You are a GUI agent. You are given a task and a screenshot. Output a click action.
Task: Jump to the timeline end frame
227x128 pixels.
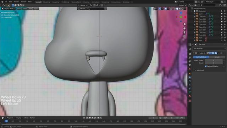tap(101, 118)
